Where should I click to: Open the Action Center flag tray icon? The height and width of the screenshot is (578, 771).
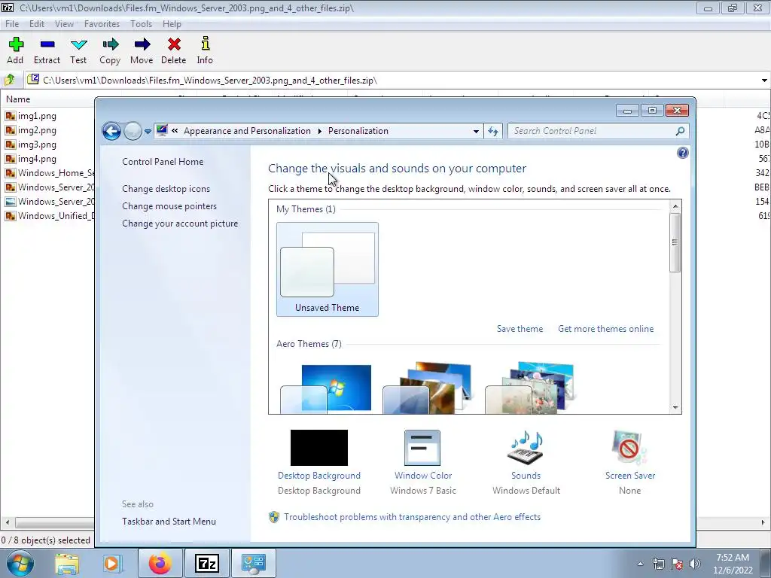coord(677,564)
